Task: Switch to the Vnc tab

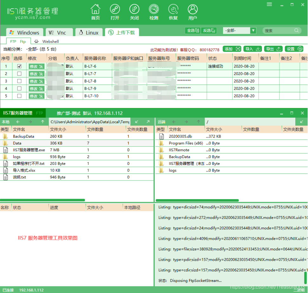Action: (x=59, y=32)
